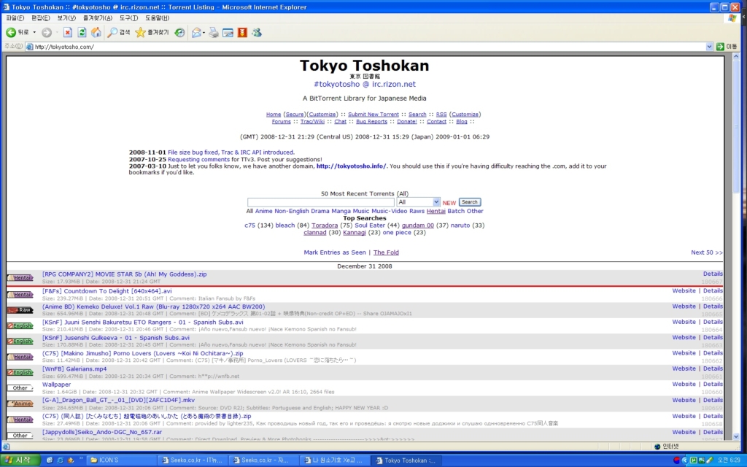
Task: Click Anime icon beside Dragon_Ball_GT row
Action: tap(20, 404)
